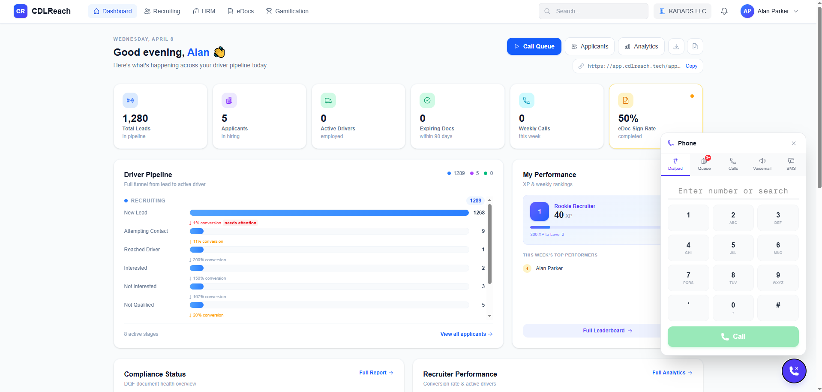Click the download icon button

(676, 46)
